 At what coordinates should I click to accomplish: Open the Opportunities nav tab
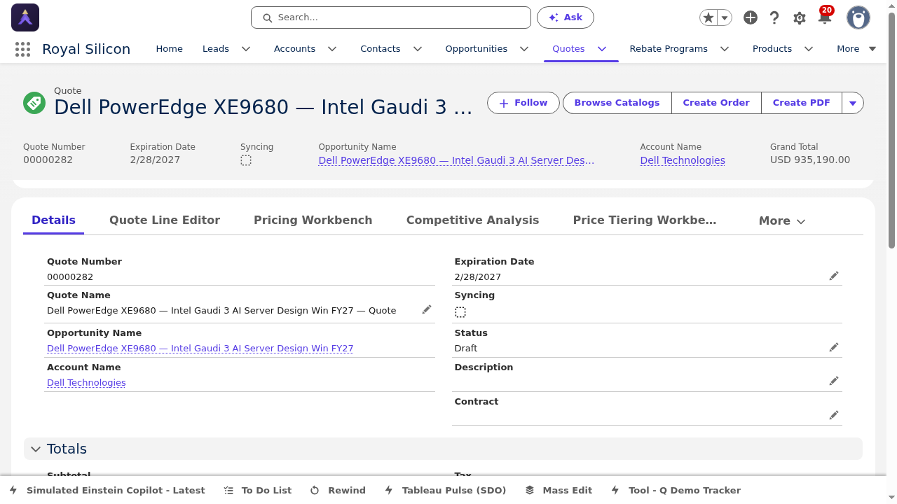477,49
